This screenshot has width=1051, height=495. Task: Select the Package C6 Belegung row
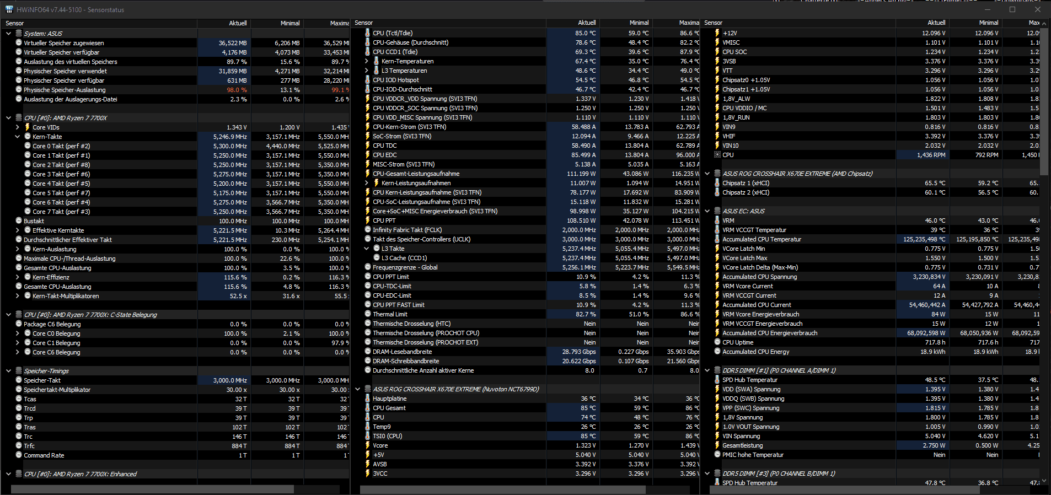175,324
